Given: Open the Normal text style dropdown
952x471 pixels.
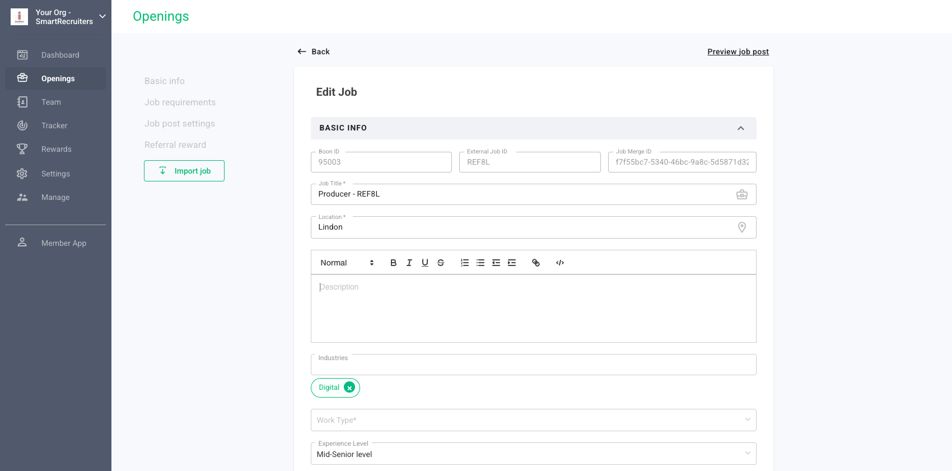Looking at the screenshot, I should tap(347, 263).
